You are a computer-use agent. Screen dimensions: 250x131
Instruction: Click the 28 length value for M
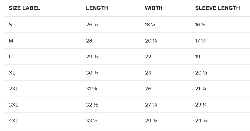coord(89,41)
